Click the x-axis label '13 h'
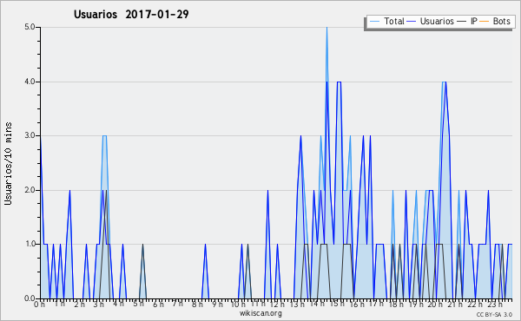Screen dimensions: 521x321 click(x=297, y=304)
